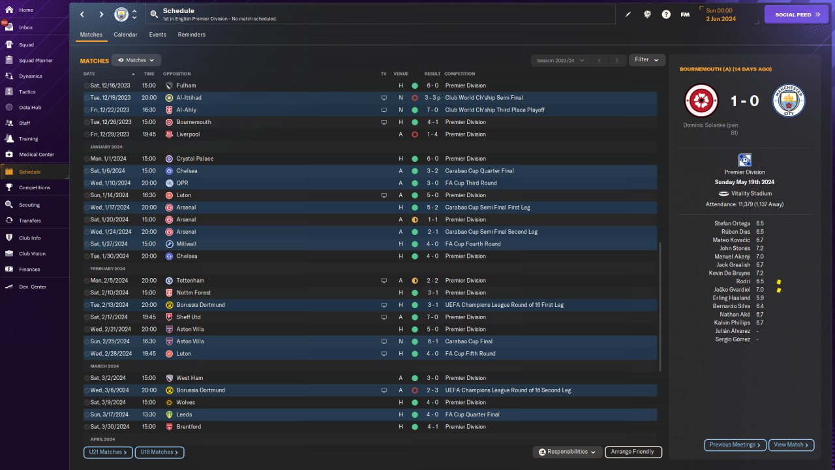The height and width of the screenshot is (470, 835).
Task: Open the Home sidebar icon
Action: (x=10, y=10)
